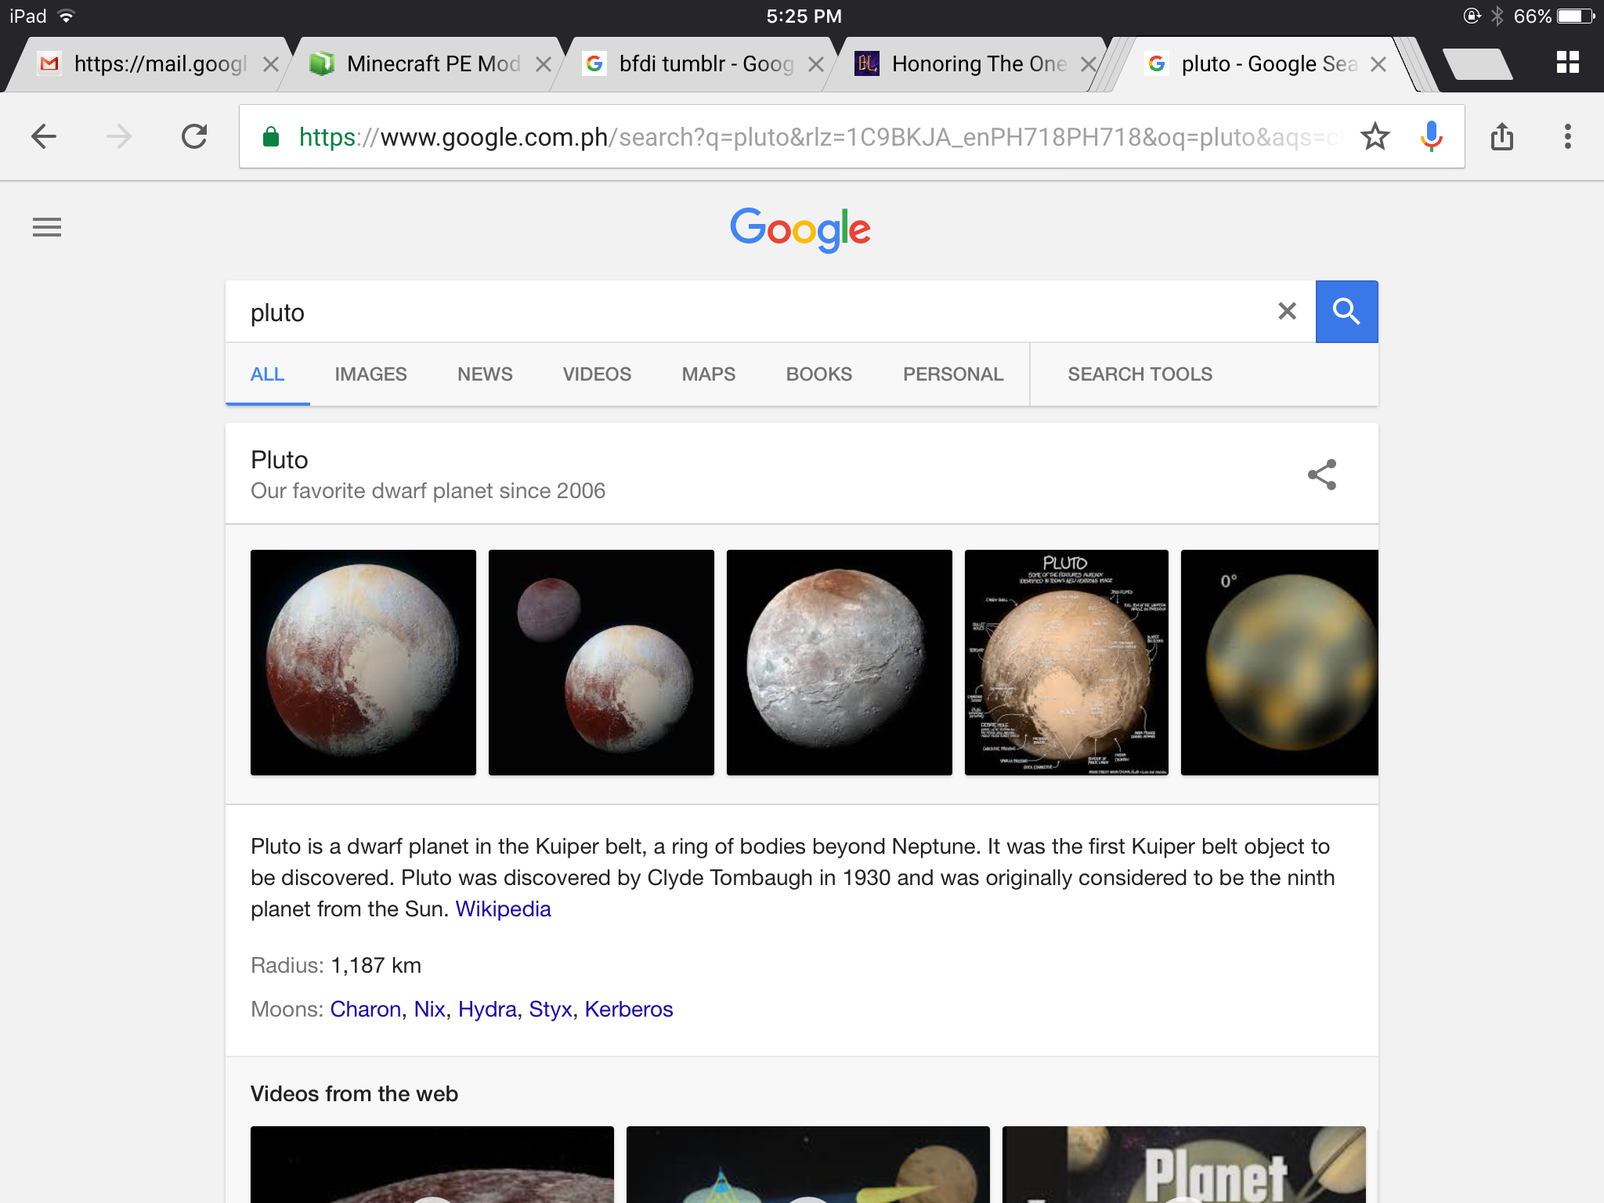Switch to MAPS results

point(709,374)
